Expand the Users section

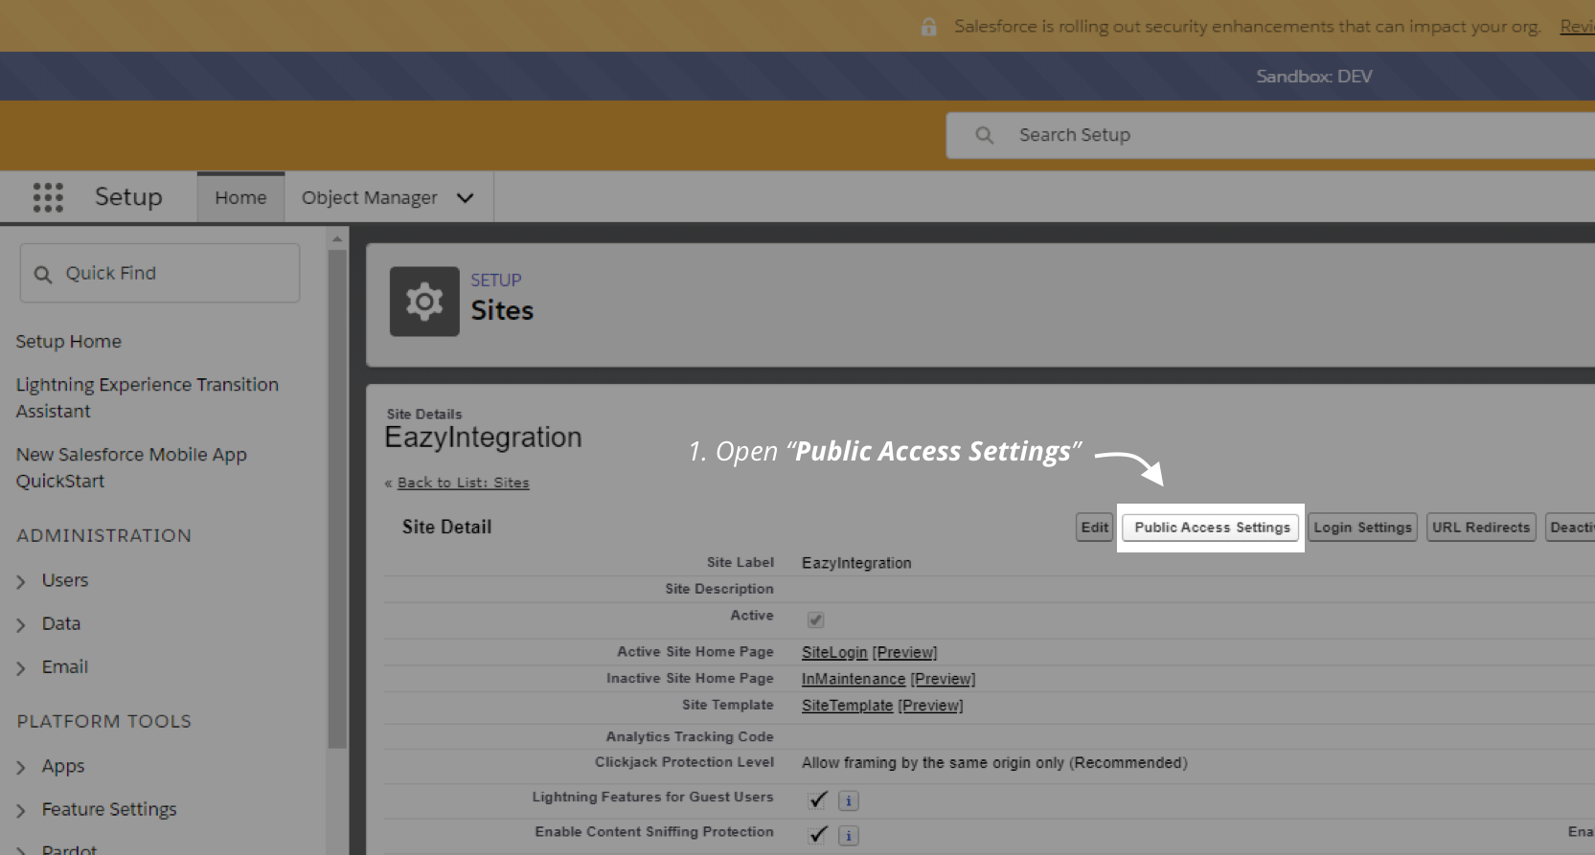(21, 581)
